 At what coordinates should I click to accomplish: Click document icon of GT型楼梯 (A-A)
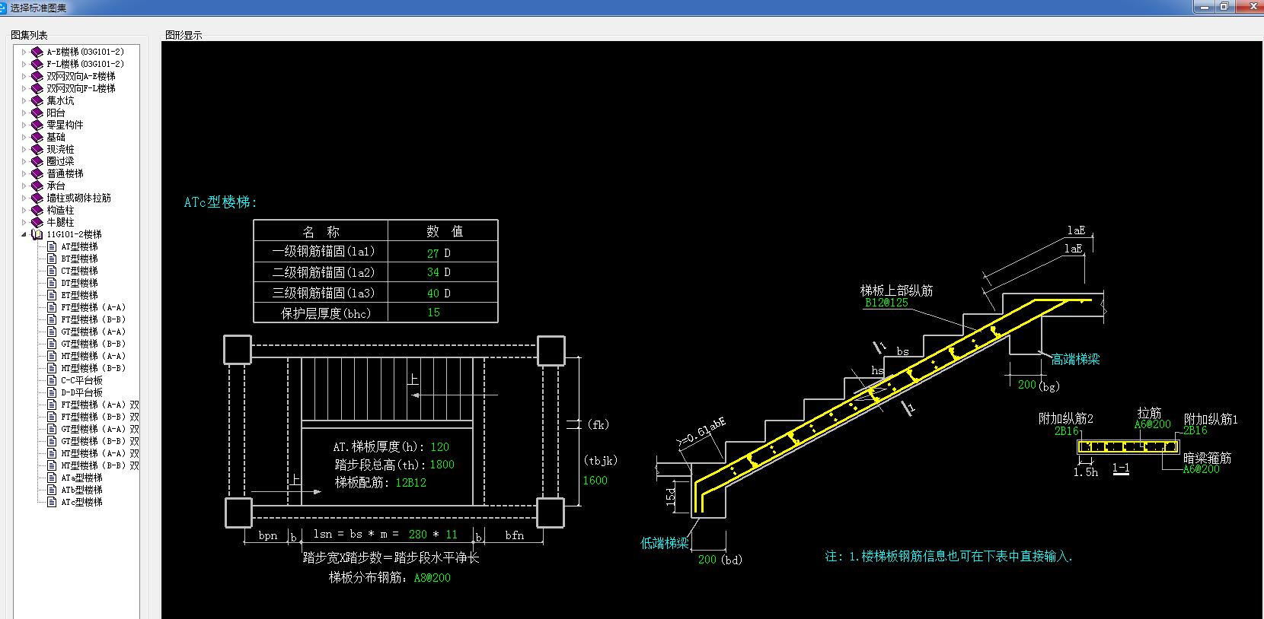point(52,332)
